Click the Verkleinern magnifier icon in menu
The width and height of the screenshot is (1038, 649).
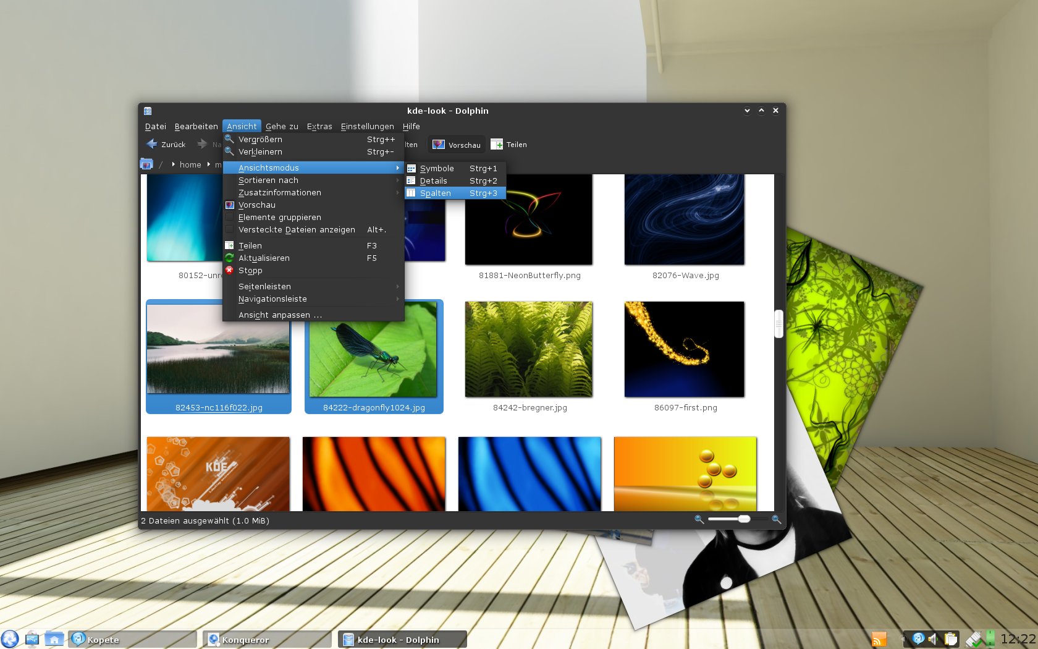pos(229,151)
